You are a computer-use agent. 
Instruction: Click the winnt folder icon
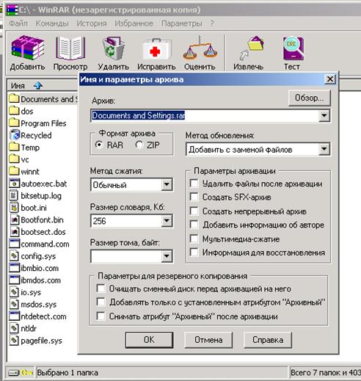pos(14,170)
